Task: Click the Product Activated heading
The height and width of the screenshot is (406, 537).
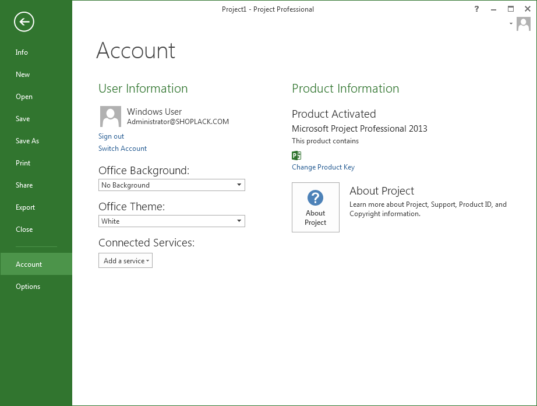Action: point(334,114)
